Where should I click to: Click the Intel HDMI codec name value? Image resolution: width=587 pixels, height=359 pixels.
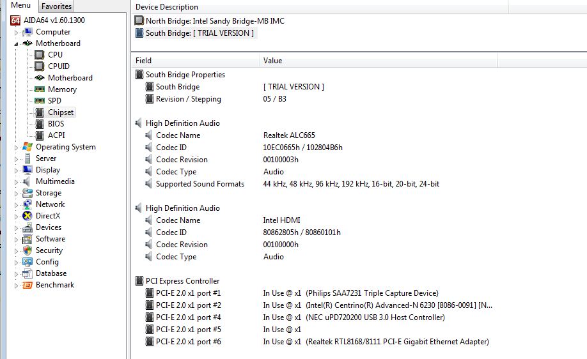point(281,220)
